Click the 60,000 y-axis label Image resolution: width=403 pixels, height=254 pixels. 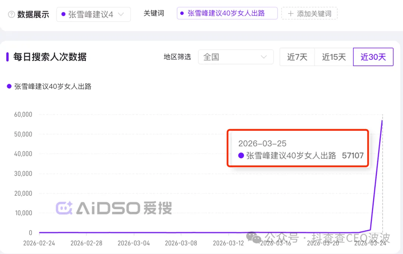tap(23, 114)
